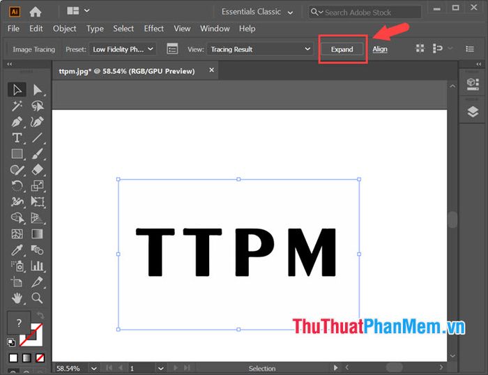Select the Gradient tool
The image size is (488, 375).
[x=38, y=234]
